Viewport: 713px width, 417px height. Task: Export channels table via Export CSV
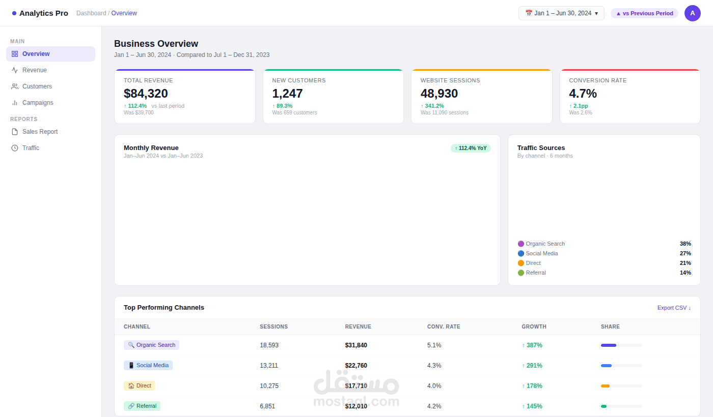674,308
